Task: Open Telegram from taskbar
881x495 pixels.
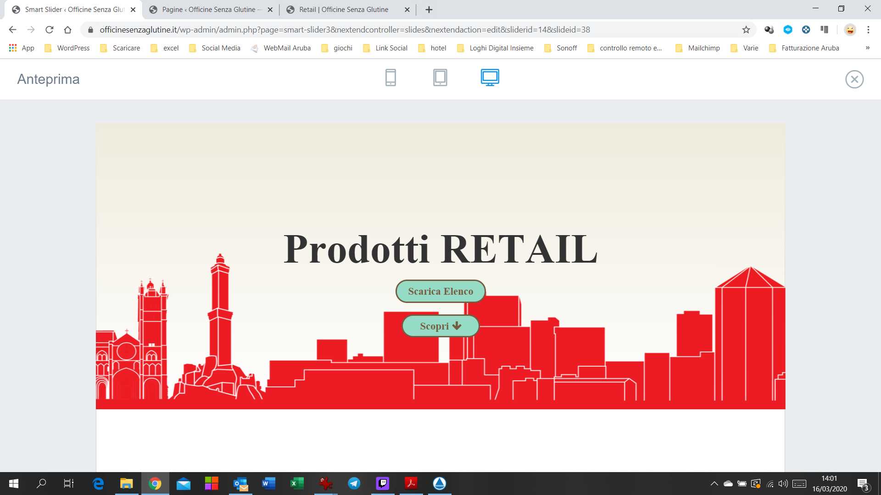Action: click(x=354, y=484)
